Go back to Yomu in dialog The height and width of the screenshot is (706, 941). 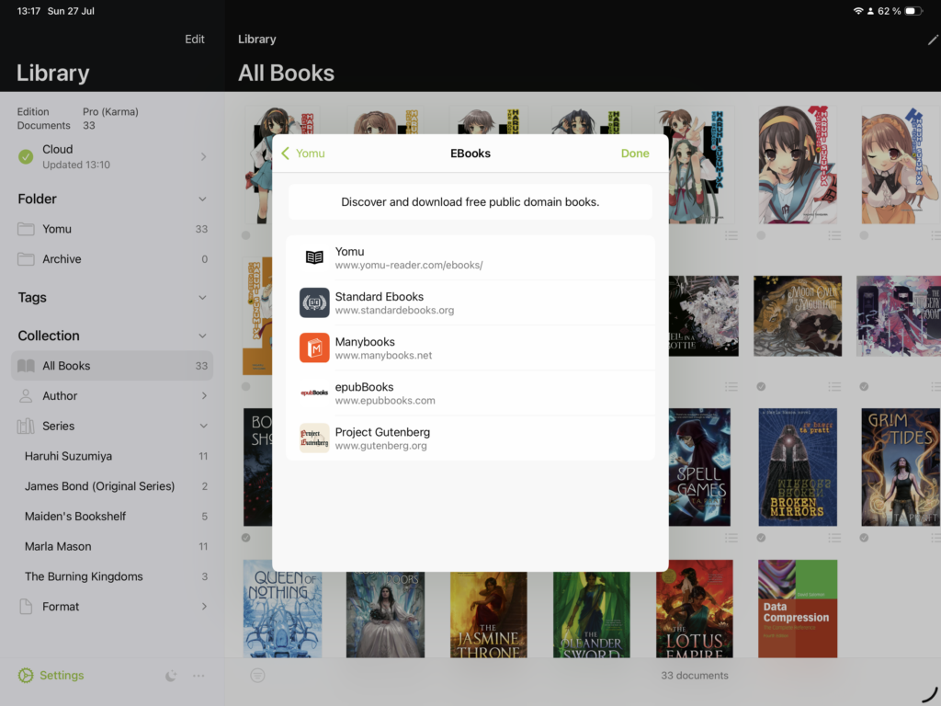click(303, 154)
